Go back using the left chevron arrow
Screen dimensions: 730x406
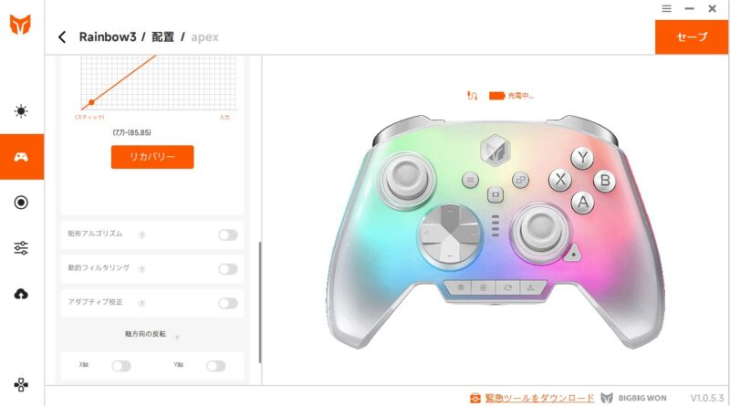click(62, 36)
